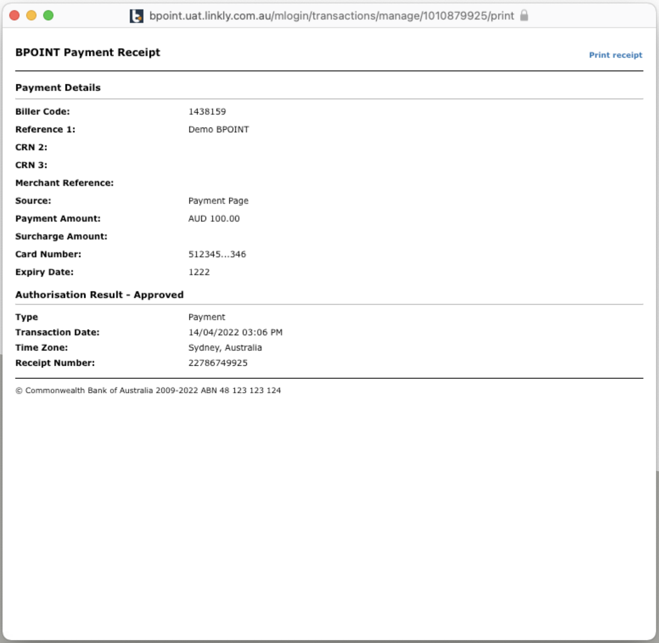
Task: Click the Time Zone value Sydney, Australia
Action: pyautogui.click(x=225, y=347)
